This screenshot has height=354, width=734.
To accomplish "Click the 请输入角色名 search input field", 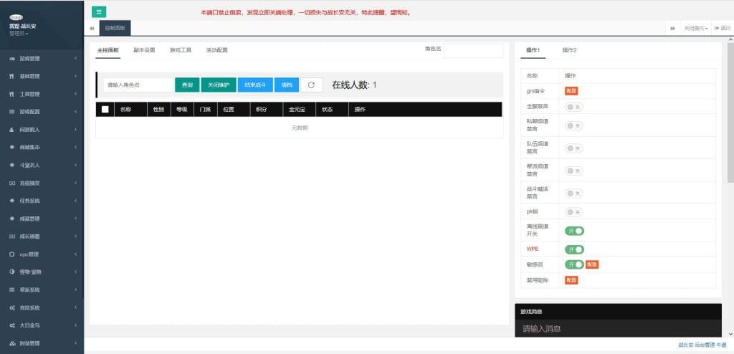I will coord(138,85).
